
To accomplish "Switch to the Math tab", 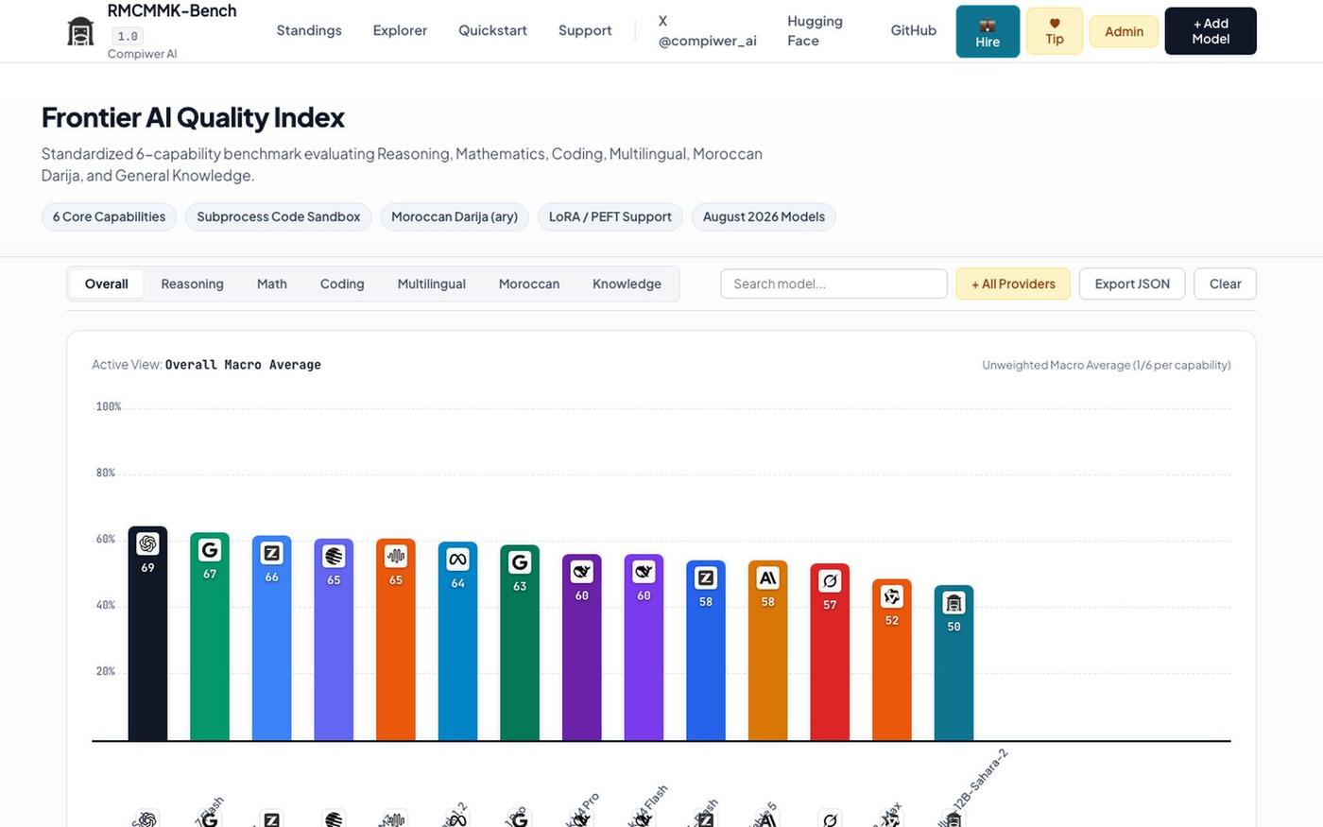I will pyautogui.click(x=272, y=284).
